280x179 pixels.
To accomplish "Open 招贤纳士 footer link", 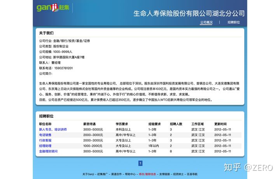I will pyautogui.click(x=178, y=174).
